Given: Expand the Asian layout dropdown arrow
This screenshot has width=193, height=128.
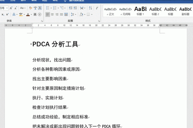Looking at the screenshot, I should click(x=85, y=8).
